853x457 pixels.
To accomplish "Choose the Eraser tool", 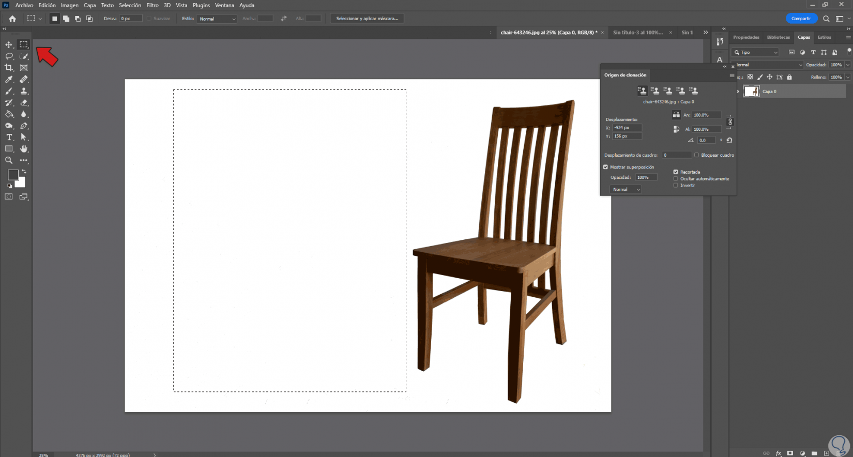I will click(x=24, y=102).
